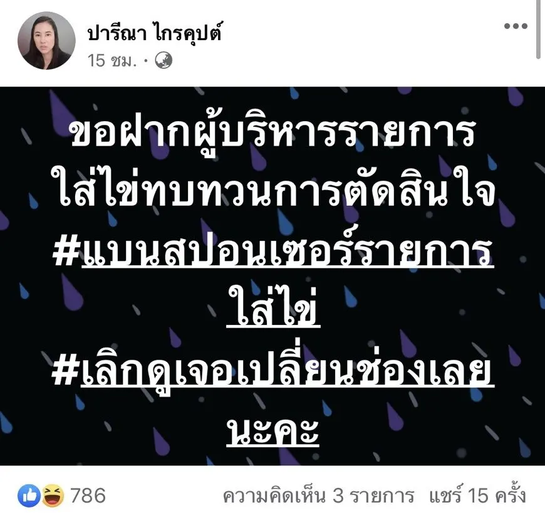
Task: Click the Haha laughing reaction icon
Action: coord(53,495)
